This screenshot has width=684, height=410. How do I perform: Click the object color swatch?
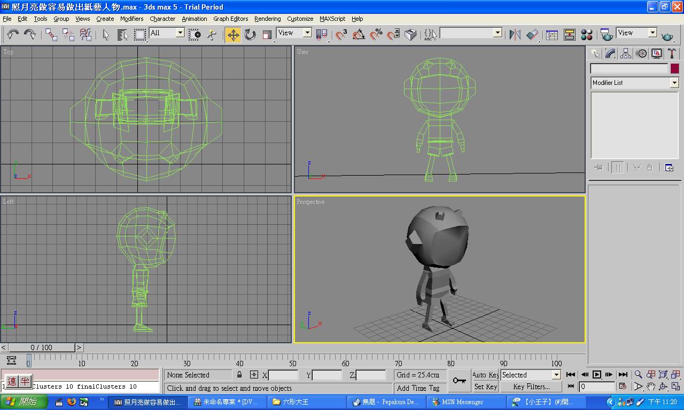(x=674, y=68)
